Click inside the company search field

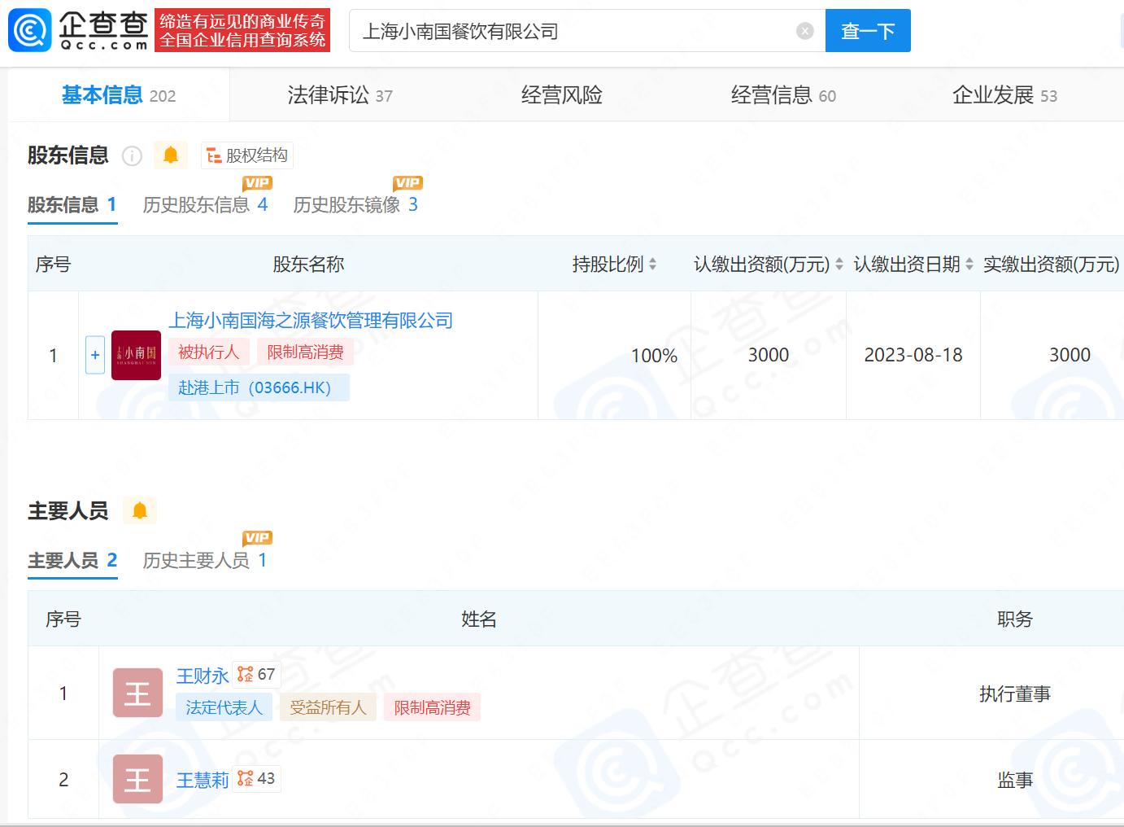coord(569,31)
